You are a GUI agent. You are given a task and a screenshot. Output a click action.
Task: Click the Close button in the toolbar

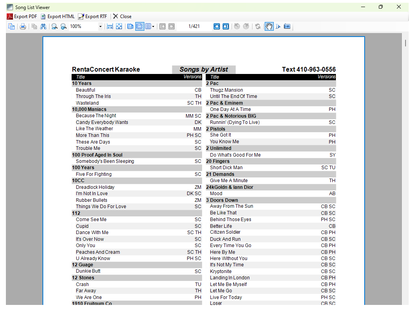tap(122, 17)
